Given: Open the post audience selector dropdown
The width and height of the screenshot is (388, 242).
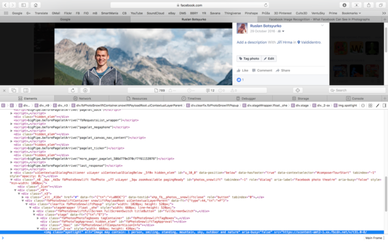Looking at the screenshot, I should [281, 31].
